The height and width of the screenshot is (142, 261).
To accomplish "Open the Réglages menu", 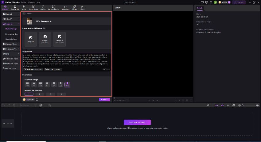I will tap(31, 2).
